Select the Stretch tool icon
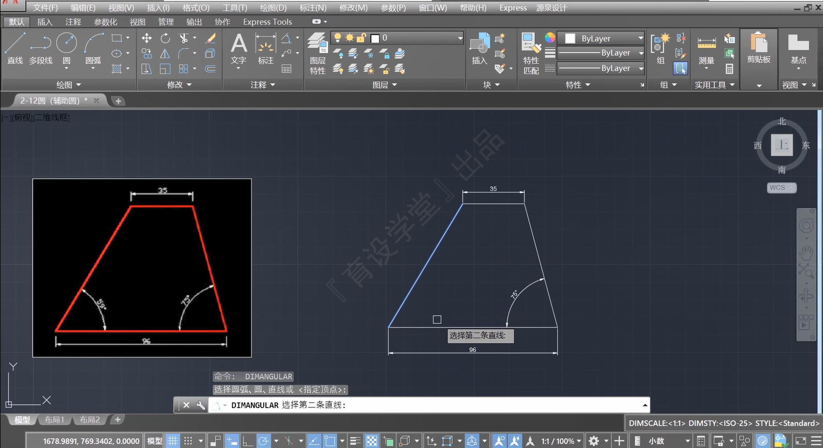The width and height of the screenshot is (823, 448). (x=147, y=69)
